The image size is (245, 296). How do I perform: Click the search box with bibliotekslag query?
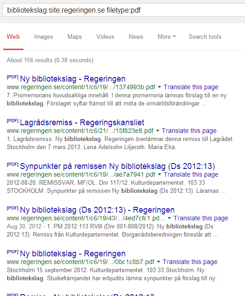click(124, 10)
